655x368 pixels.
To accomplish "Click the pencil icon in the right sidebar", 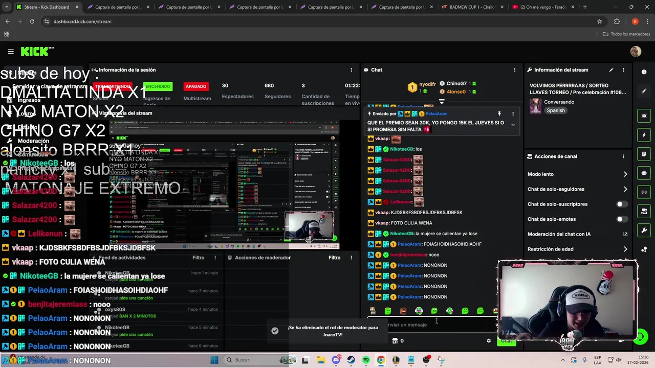I will point(644,91).
